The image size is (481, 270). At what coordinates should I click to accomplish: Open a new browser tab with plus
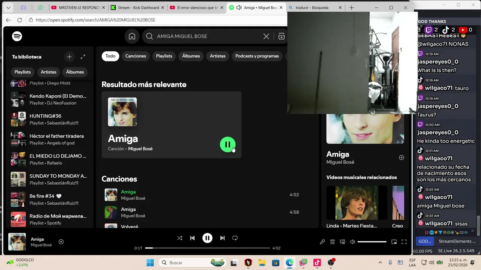pos(351,7)
